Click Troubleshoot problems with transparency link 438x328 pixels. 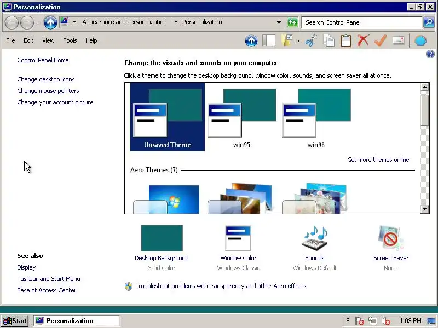click(221, 286)
